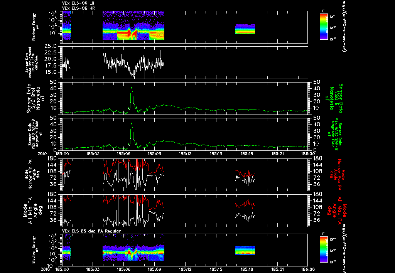Click the "15.0" tick on count rate axis
Viewport: 395px width, 273px height.
[x=51, y=72]
